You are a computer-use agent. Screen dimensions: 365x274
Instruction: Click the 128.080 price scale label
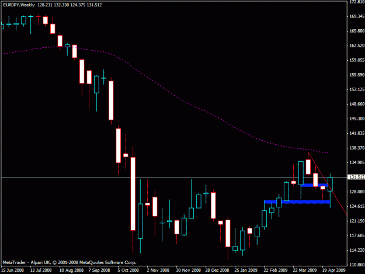coord(357,192)
